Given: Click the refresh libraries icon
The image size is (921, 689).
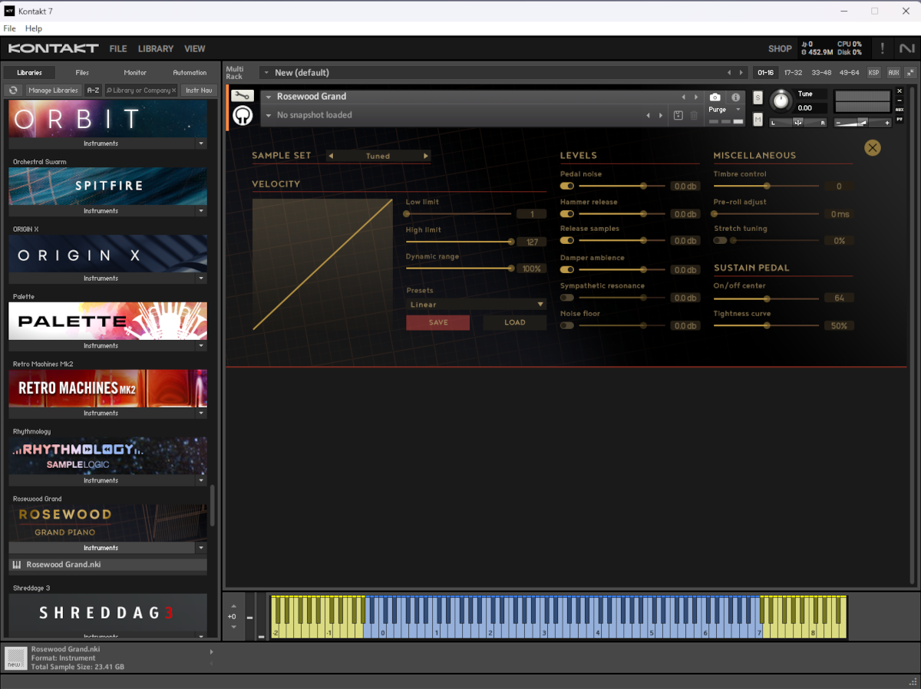Looking at the screenshot, I should pos(13,91).
